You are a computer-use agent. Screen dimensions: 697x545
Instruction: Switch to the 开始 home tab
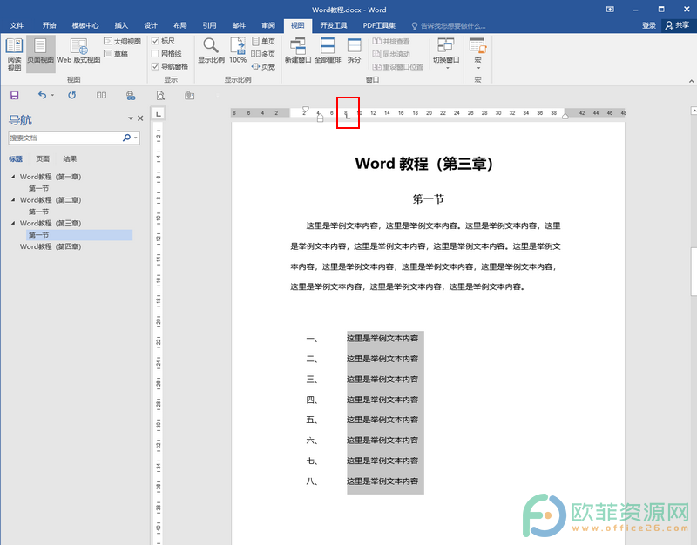click(x=50, y=25)
